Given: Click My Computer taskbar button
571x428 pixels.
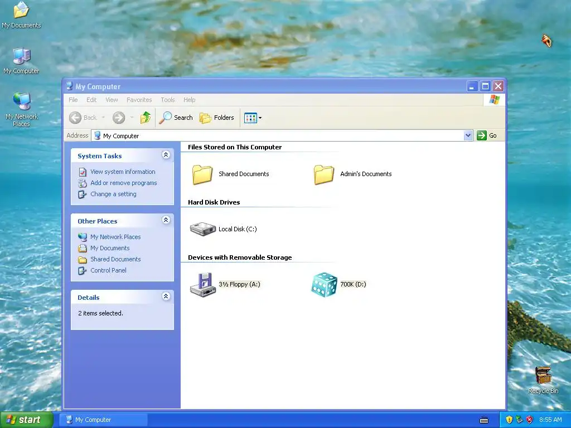Looking at the screenshot, I should tap(103, 420).
